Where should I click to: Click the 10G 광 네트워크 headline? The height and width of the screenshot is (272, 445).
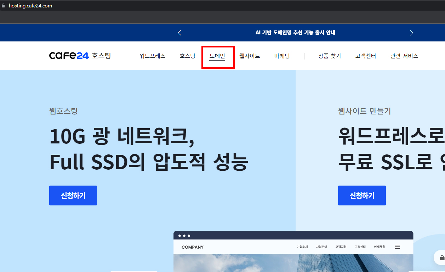coord(122,137)
